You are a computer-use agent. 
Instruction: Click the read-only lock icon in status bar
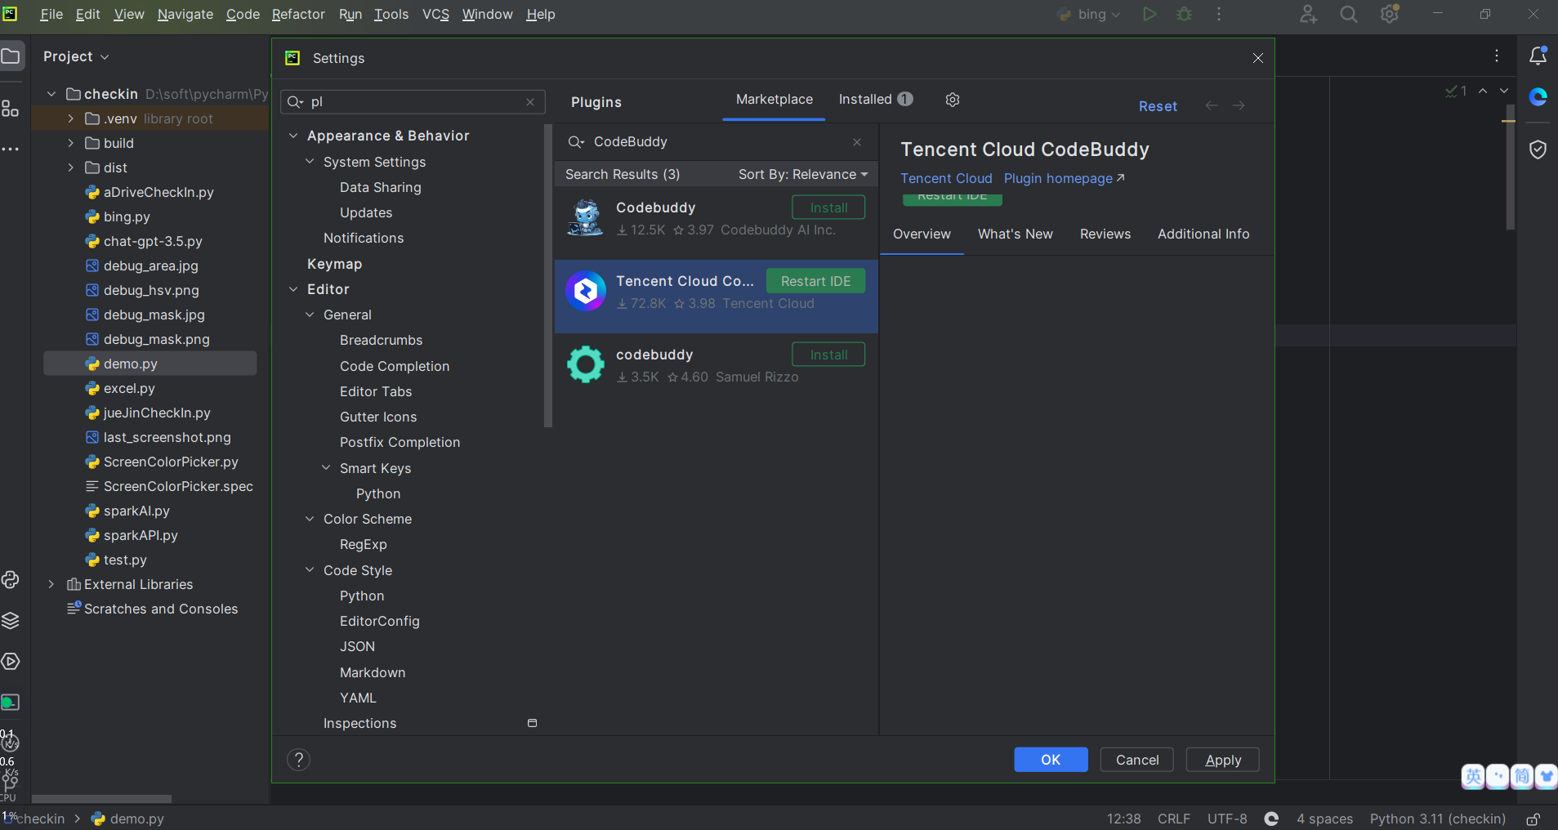[x=1533, y=819]
